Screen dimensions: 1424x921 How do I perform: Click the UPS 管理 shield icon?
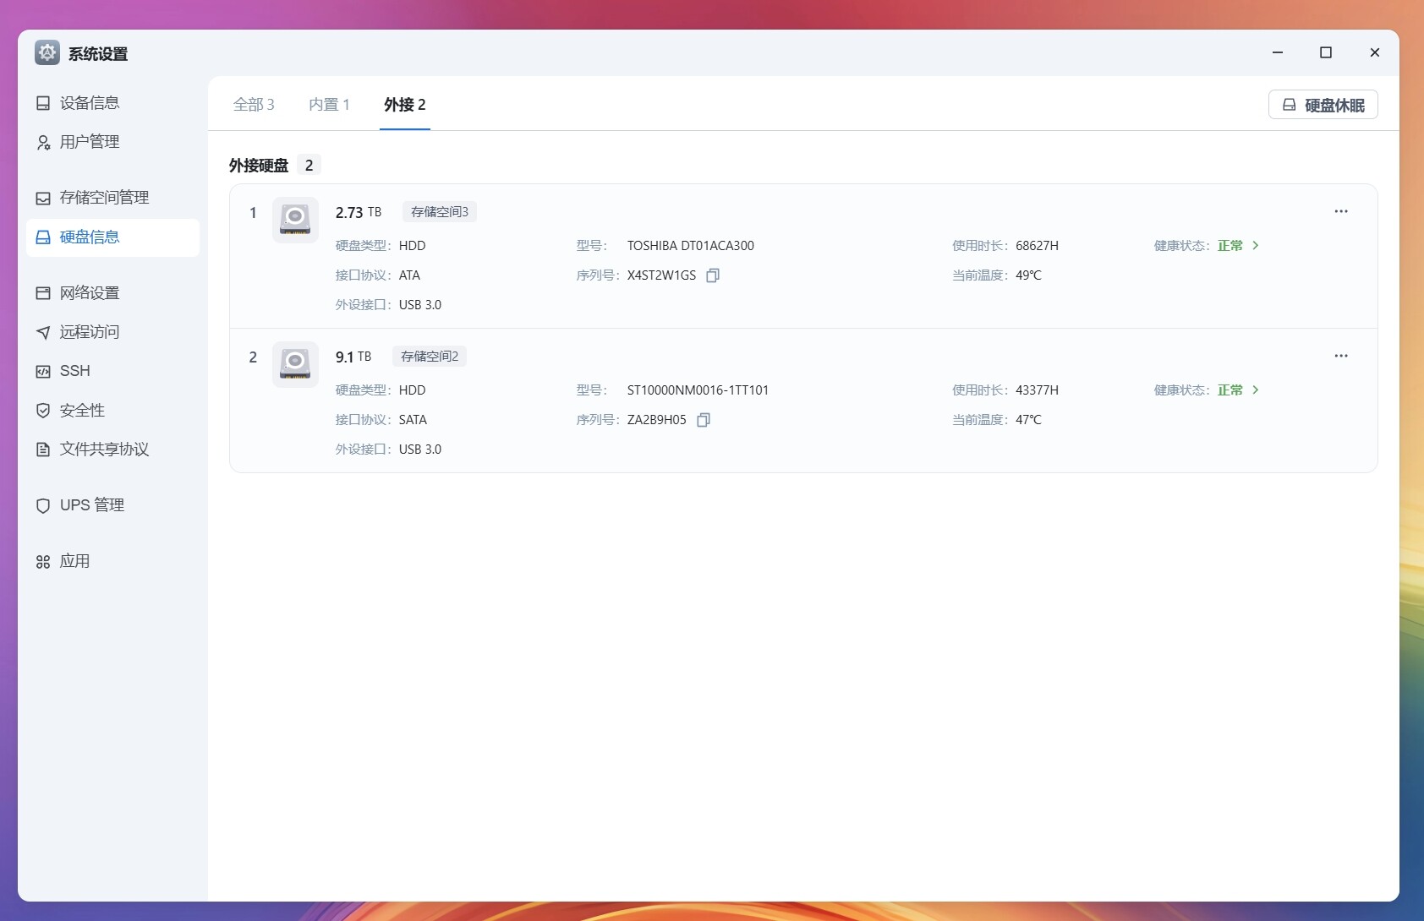[x=43, y=505]
